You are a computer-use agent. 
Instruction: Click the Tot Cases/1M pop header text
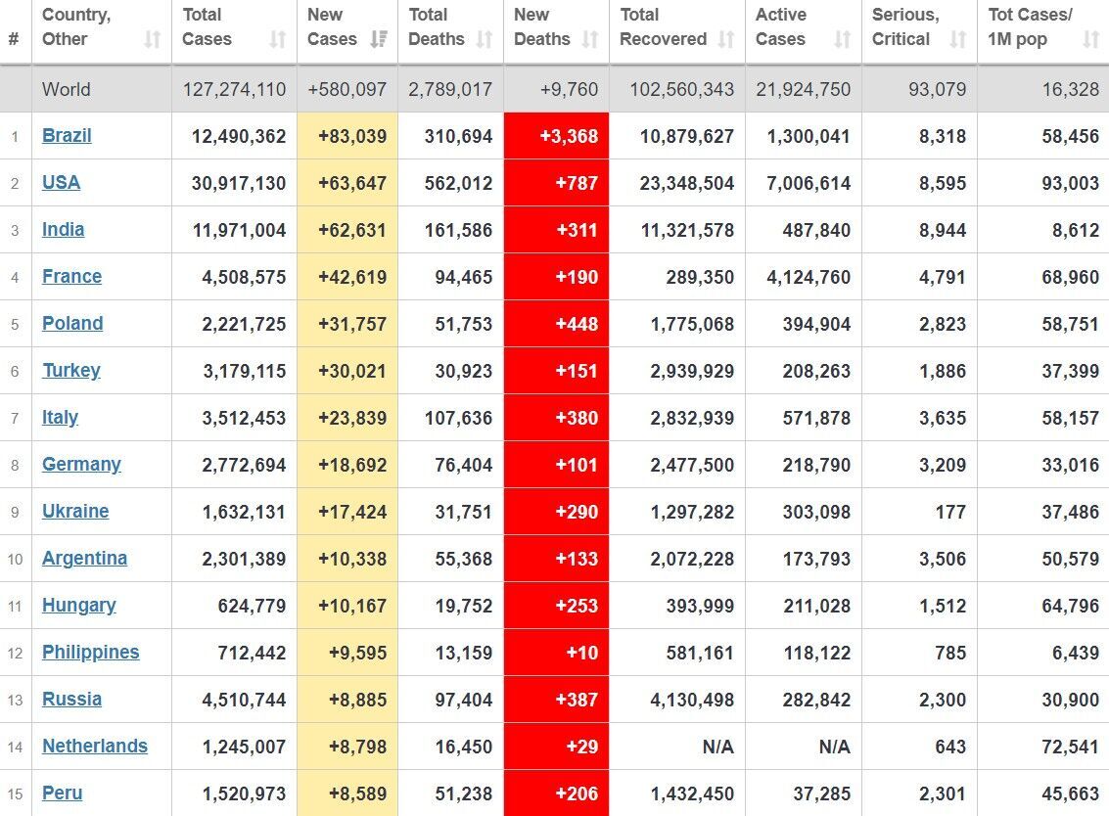(x=1030, y=26)
